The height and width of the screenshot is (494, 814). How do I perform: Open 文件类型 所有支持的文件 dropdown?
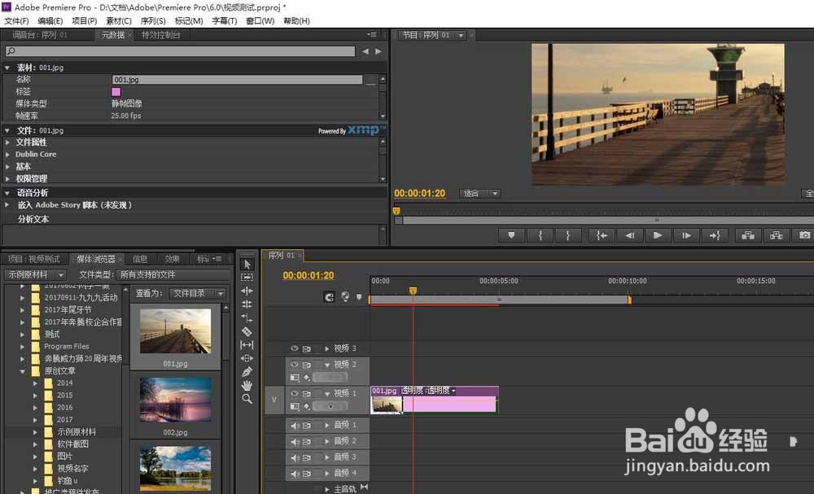coord(173,274)
